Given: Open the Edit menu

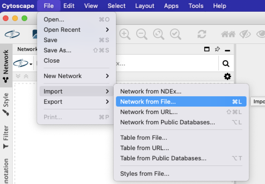Looking at the screenshot, I should click(69, 6).
